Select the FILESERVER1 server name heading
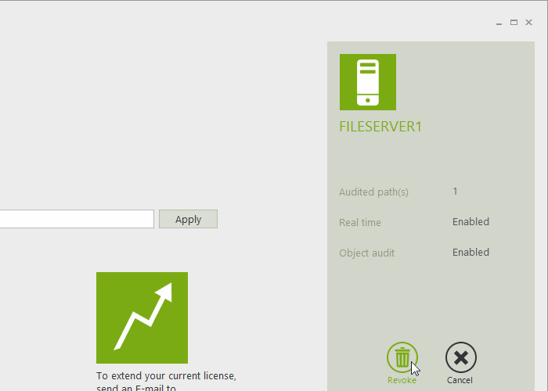 (380, 127)
